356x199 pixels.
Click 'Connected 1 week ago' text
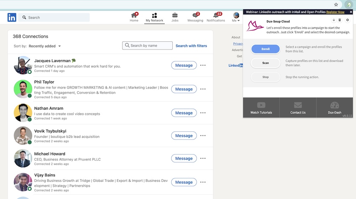coord(51,119)
